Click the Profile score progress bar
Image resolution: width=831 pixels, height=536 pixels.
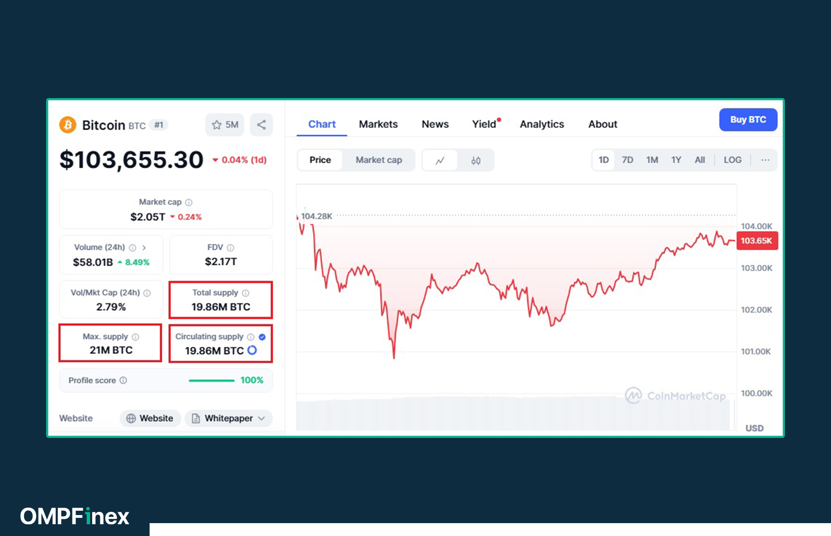(x=212, y=380)
